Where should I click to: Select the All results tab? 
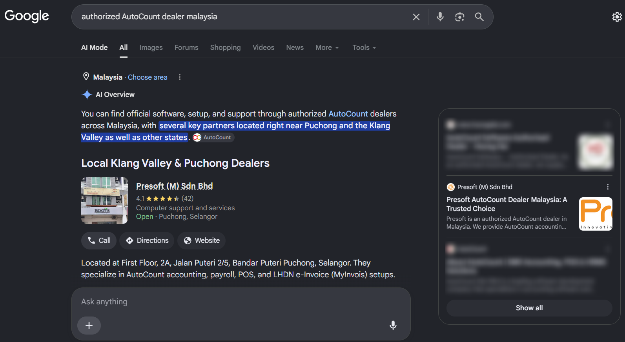tap(124, 47)
